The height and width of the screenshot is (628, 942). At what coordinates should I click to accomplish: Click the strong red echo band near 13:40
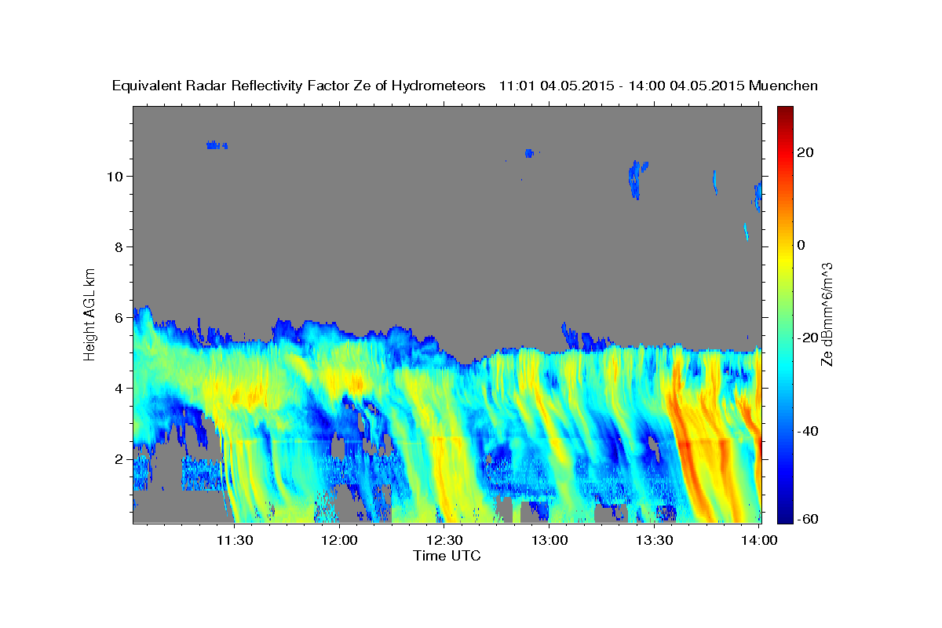[688, 455]
